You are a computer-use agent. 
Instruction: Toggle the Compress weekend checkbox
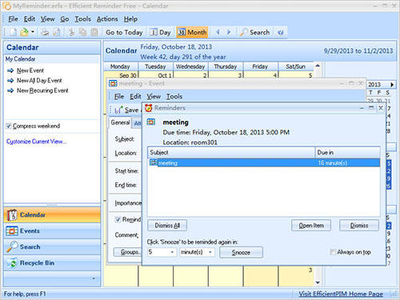pyautogui.click(x=9, y=126)
